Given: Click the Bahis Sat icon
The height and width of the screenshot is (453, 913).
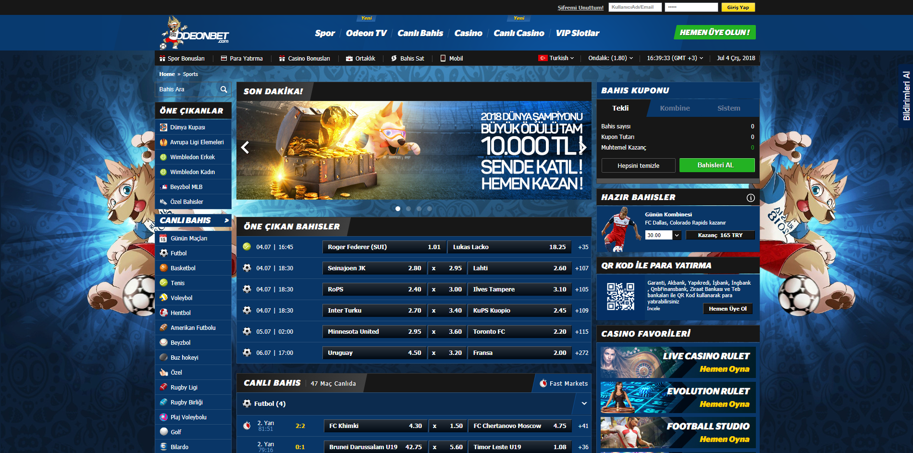Looking at the screenshot, I should (x=394, y=58).
